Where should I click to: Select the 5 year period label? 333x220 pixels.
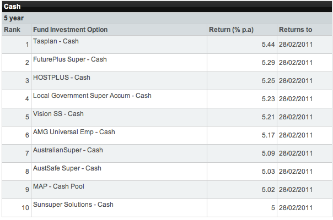14,18
